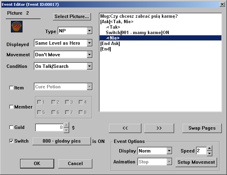This screenshot has width=227, height=175.
Task: Select the highlighted '-<Nie>' line
Action: tap(161, 38)
